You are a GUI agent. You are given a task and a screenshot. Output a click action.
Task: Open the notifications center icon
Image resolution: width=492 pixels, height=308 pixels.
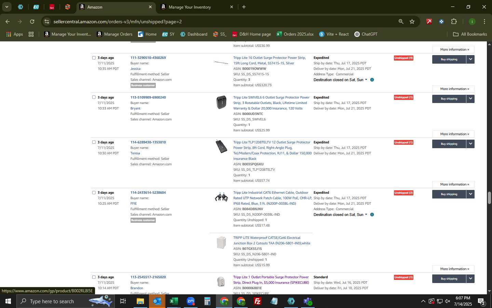click(481, 301)
